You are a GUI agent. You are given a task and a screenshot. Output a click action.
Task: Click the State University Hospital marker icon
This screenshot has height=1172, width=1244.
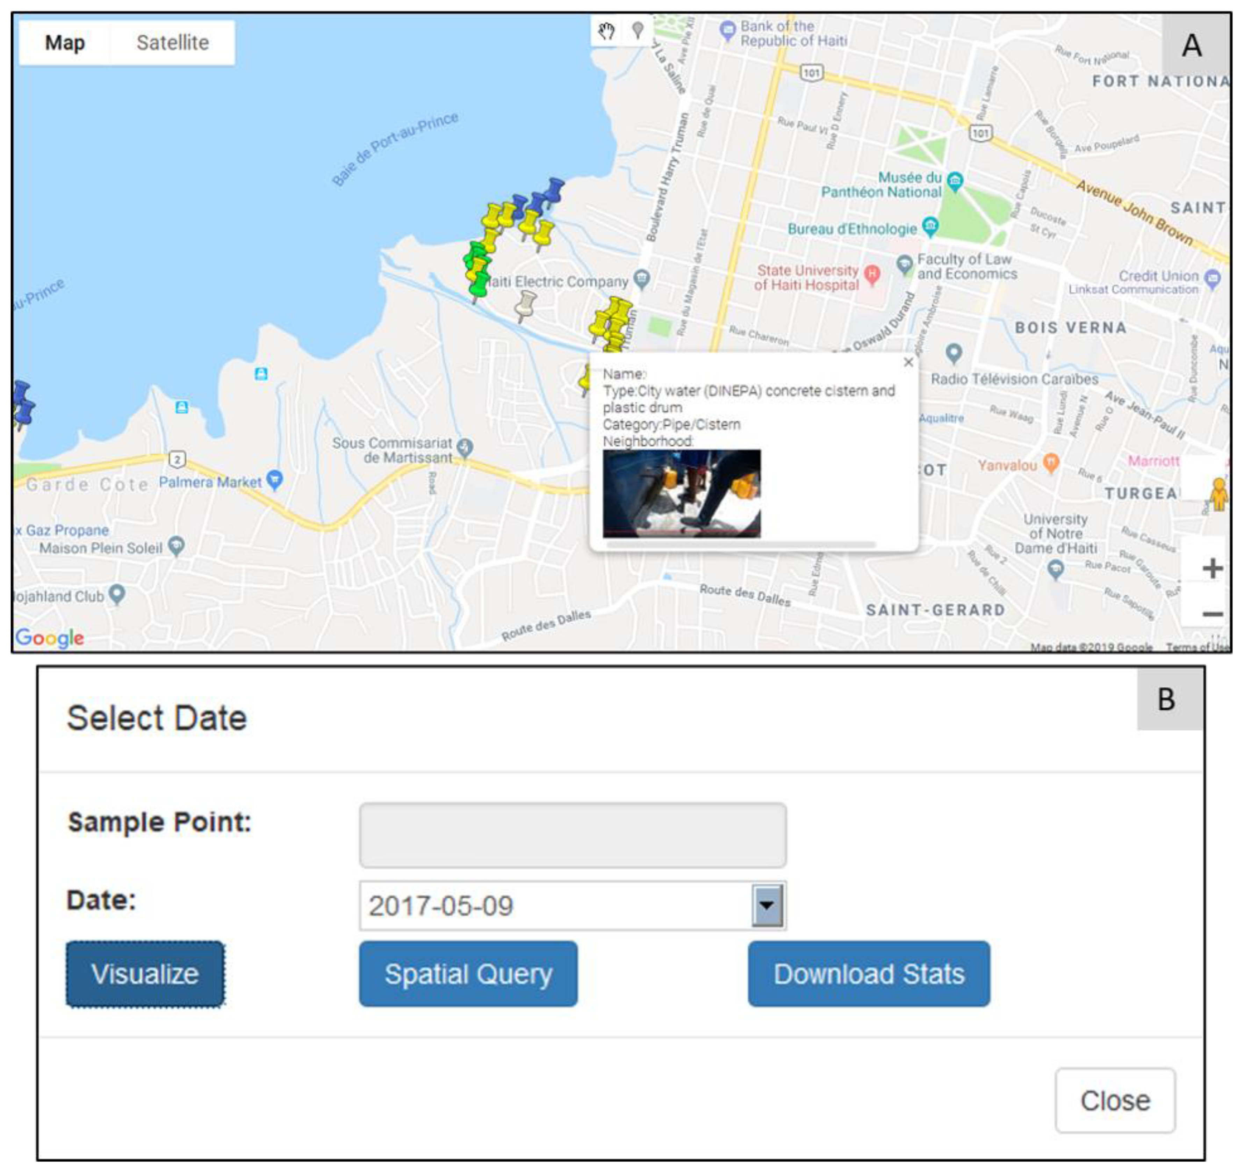pos(872,274)
